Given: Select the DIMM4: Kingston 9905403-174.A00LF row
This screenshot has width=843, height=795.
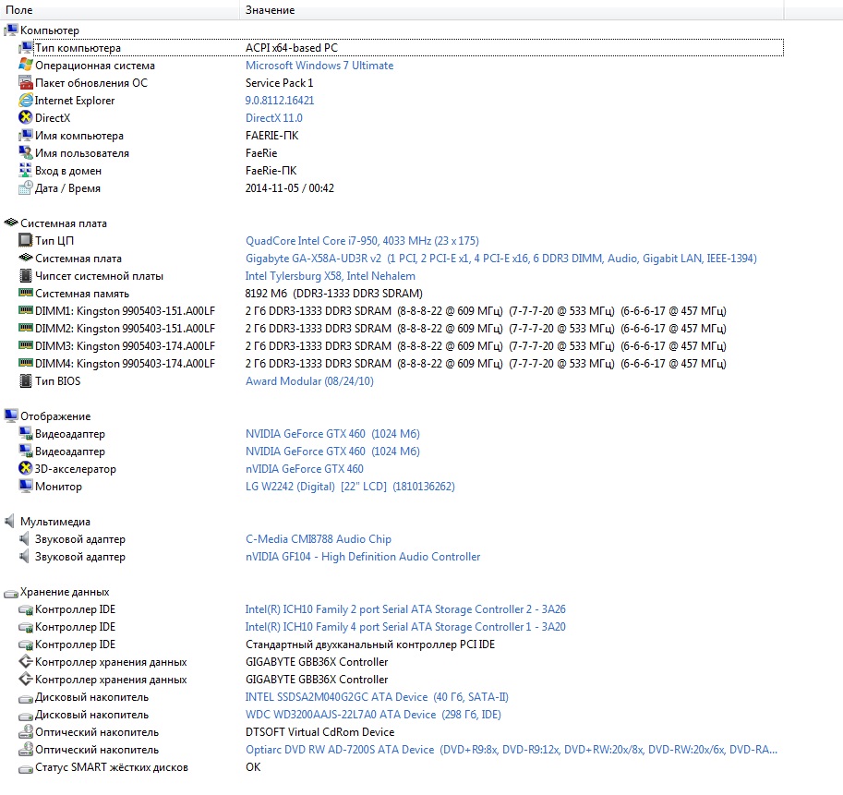Looking at the screenshot, I should pyautogui.click(x=401, y=363).
